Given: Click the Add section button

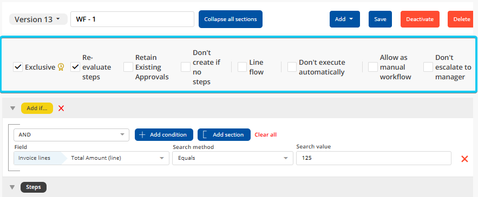Looking at the screenshot, I should (x=224, y=135).
